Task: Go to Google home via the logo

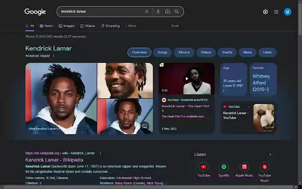Action: click(35, 11)
